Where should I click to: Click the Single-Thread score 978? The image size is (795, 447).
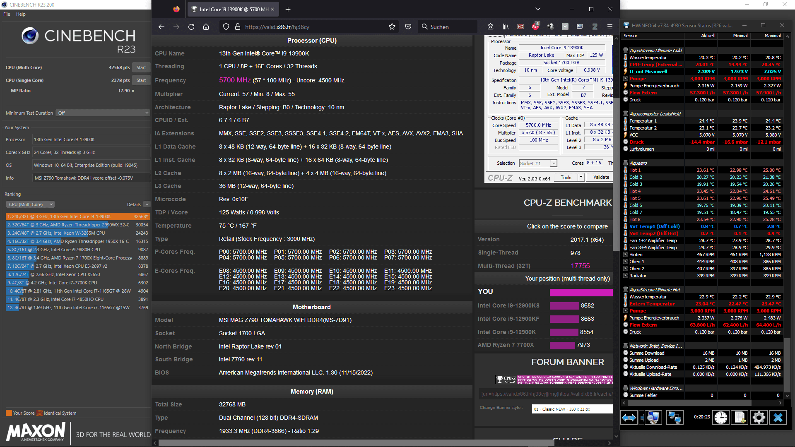coord(575,253)
